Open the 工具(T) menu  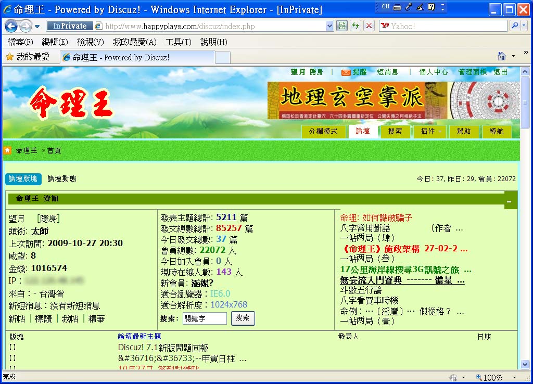click(x=178, y=42)
